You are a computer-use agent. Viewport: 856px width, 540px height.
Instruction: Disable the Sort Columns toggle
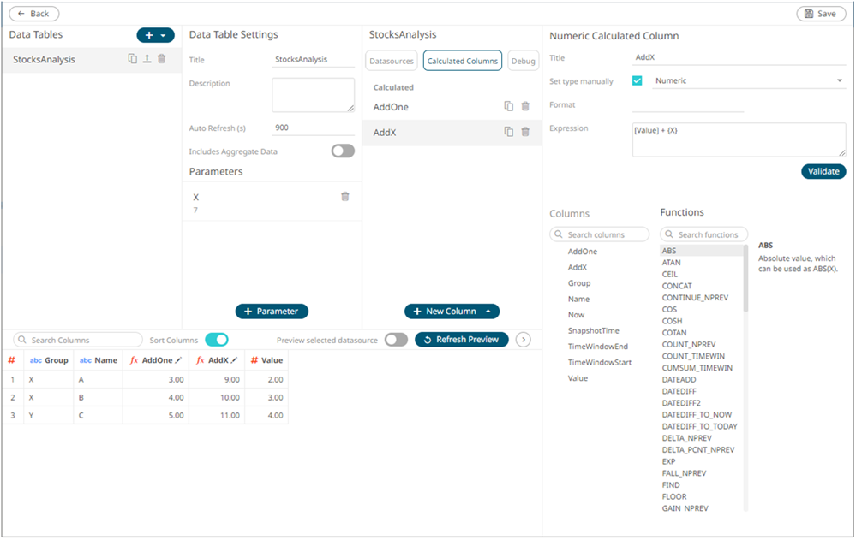217,340
